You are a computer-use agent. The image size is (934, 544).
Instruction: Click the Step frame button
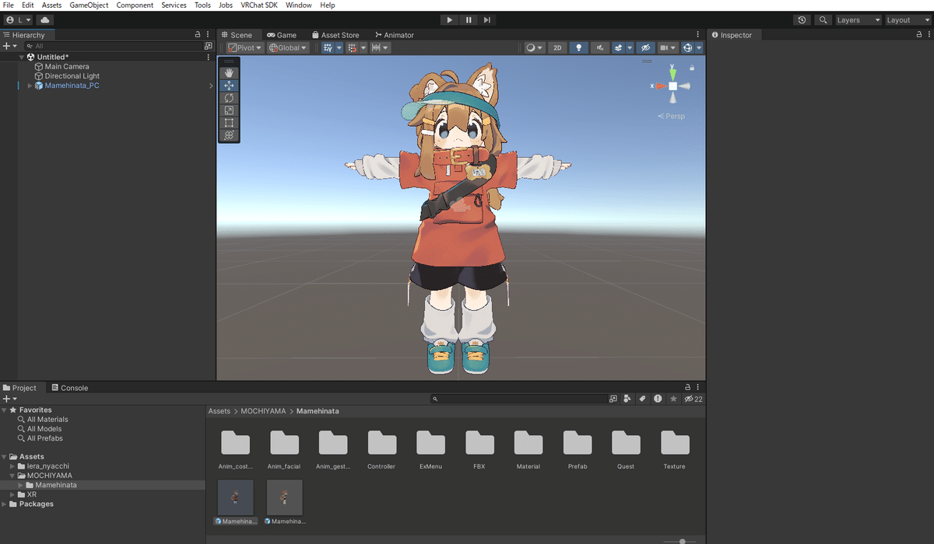(x=487, y=20)
